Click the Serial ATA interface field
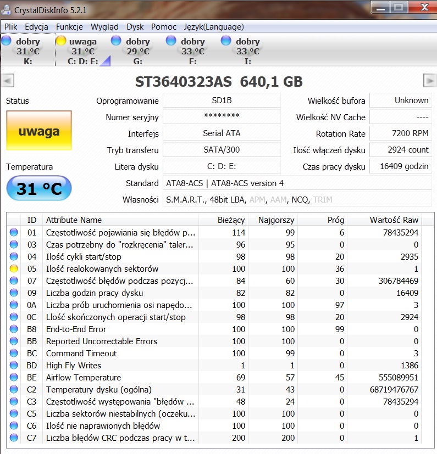This screenshot has height=454, width=437. coord(222,133)
